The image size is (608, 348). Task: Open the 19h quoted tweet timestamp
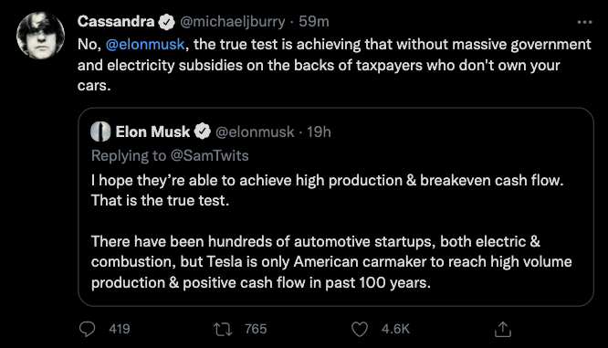[319, 132]
